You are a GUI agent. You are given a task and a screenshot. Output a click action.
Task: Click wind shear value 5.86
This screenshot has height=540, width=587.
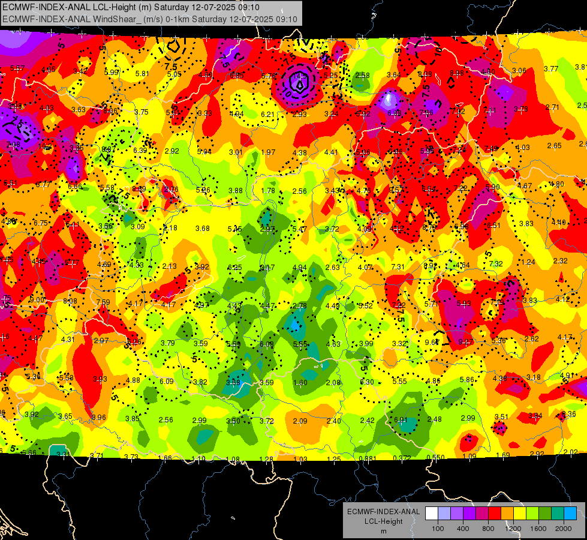pos(467,379)
